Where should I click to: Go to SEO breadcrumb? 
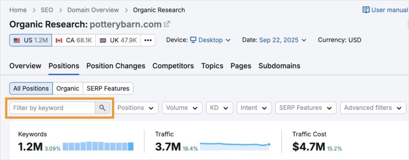(47, 10)
